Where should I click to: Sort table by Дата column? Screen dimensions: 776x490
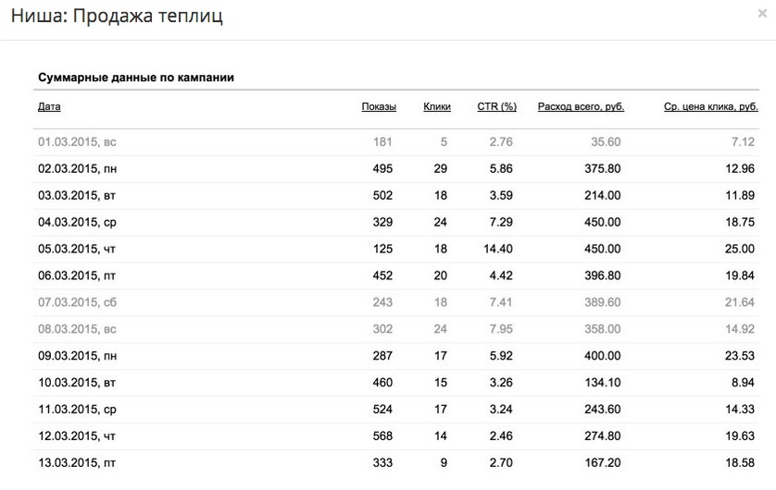coord(49,106)
